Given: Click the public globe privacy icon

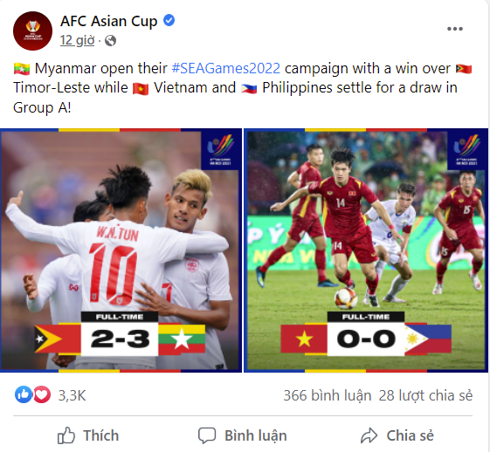Looking at the screenshot, I should [x=110, y=41].
